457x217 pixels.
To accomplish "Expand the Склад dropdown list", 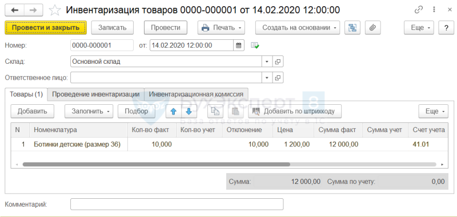I will (267, 62).
